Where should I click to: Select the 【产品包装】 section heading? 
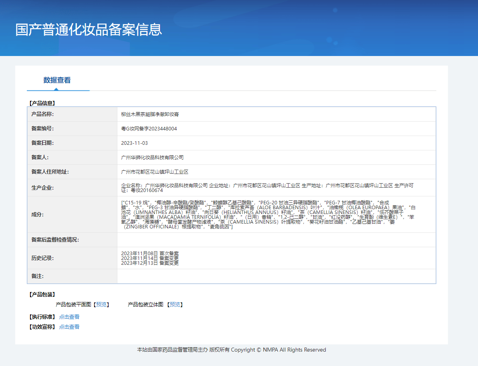point(42,294)
